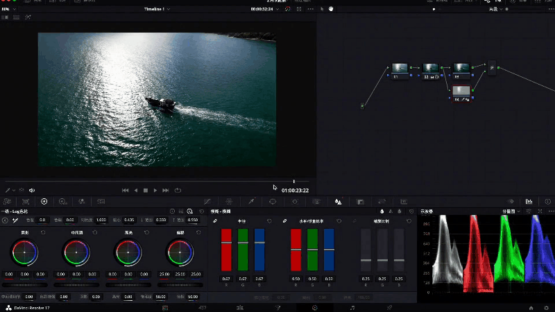Reset the shadows color wheel
Viewport: 555px width, 312px height.
coord(43,232)
